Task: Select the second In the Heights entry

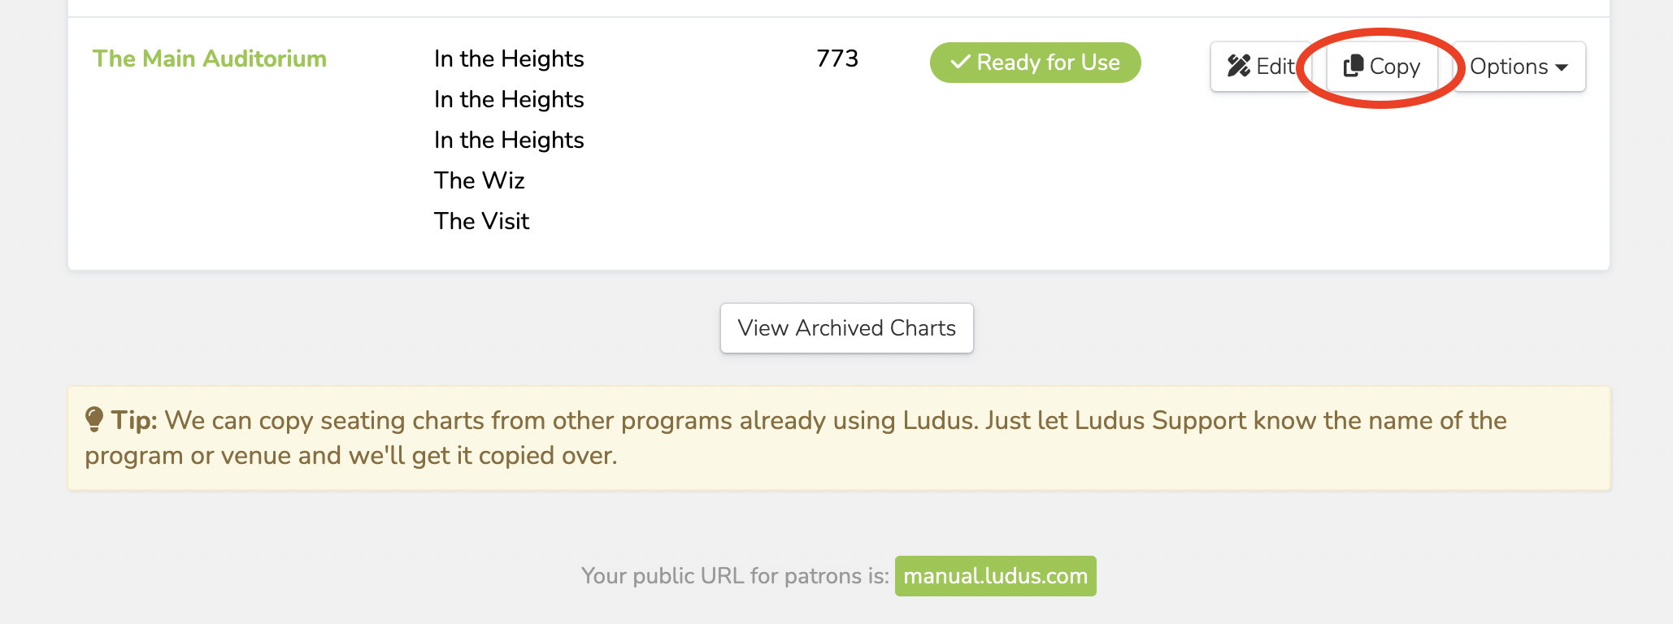Action: 509,99
